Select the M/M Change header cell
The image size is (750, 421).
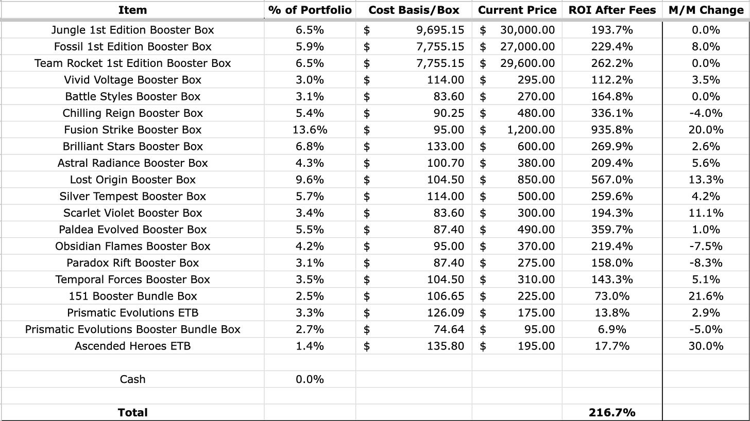tap(706, 10)
